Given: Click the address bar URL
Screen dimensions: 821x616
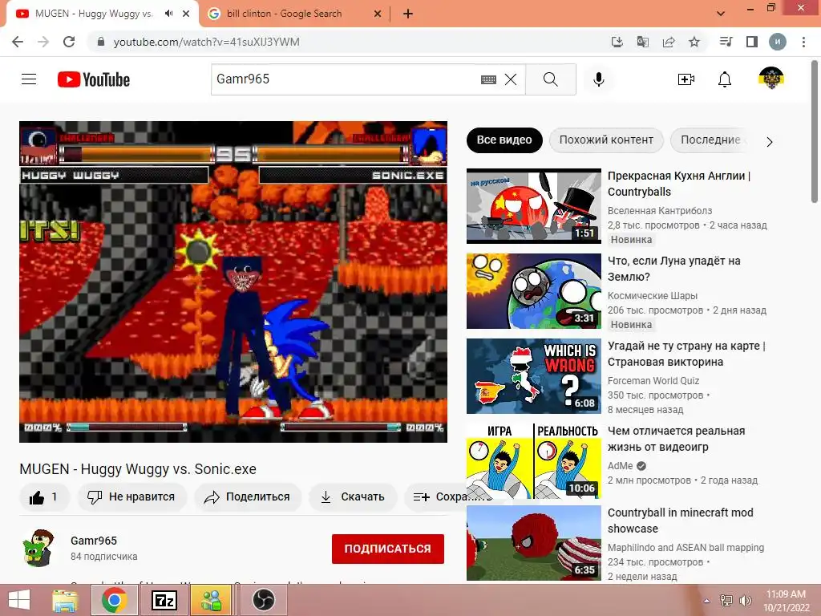Looking at the screenshot, I should click(x=206, y=42).
